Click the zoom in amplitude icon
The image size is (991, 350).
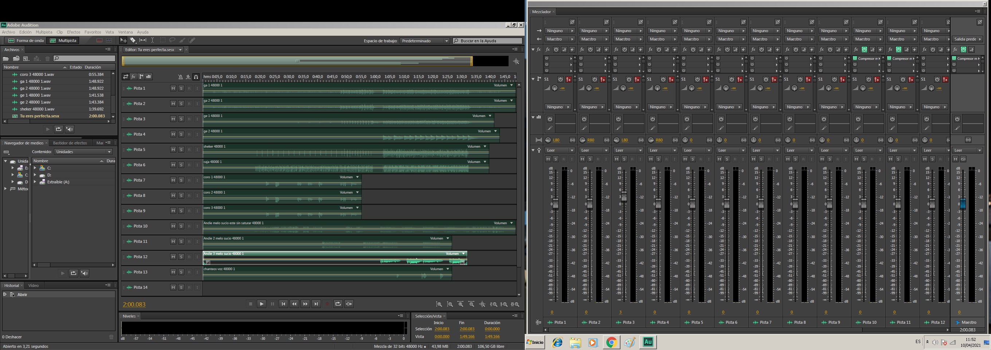(x=439, y=304)
